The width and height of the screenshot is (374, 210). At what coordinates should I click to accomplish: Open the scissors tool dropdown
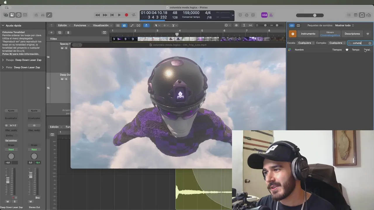(174, 25)
